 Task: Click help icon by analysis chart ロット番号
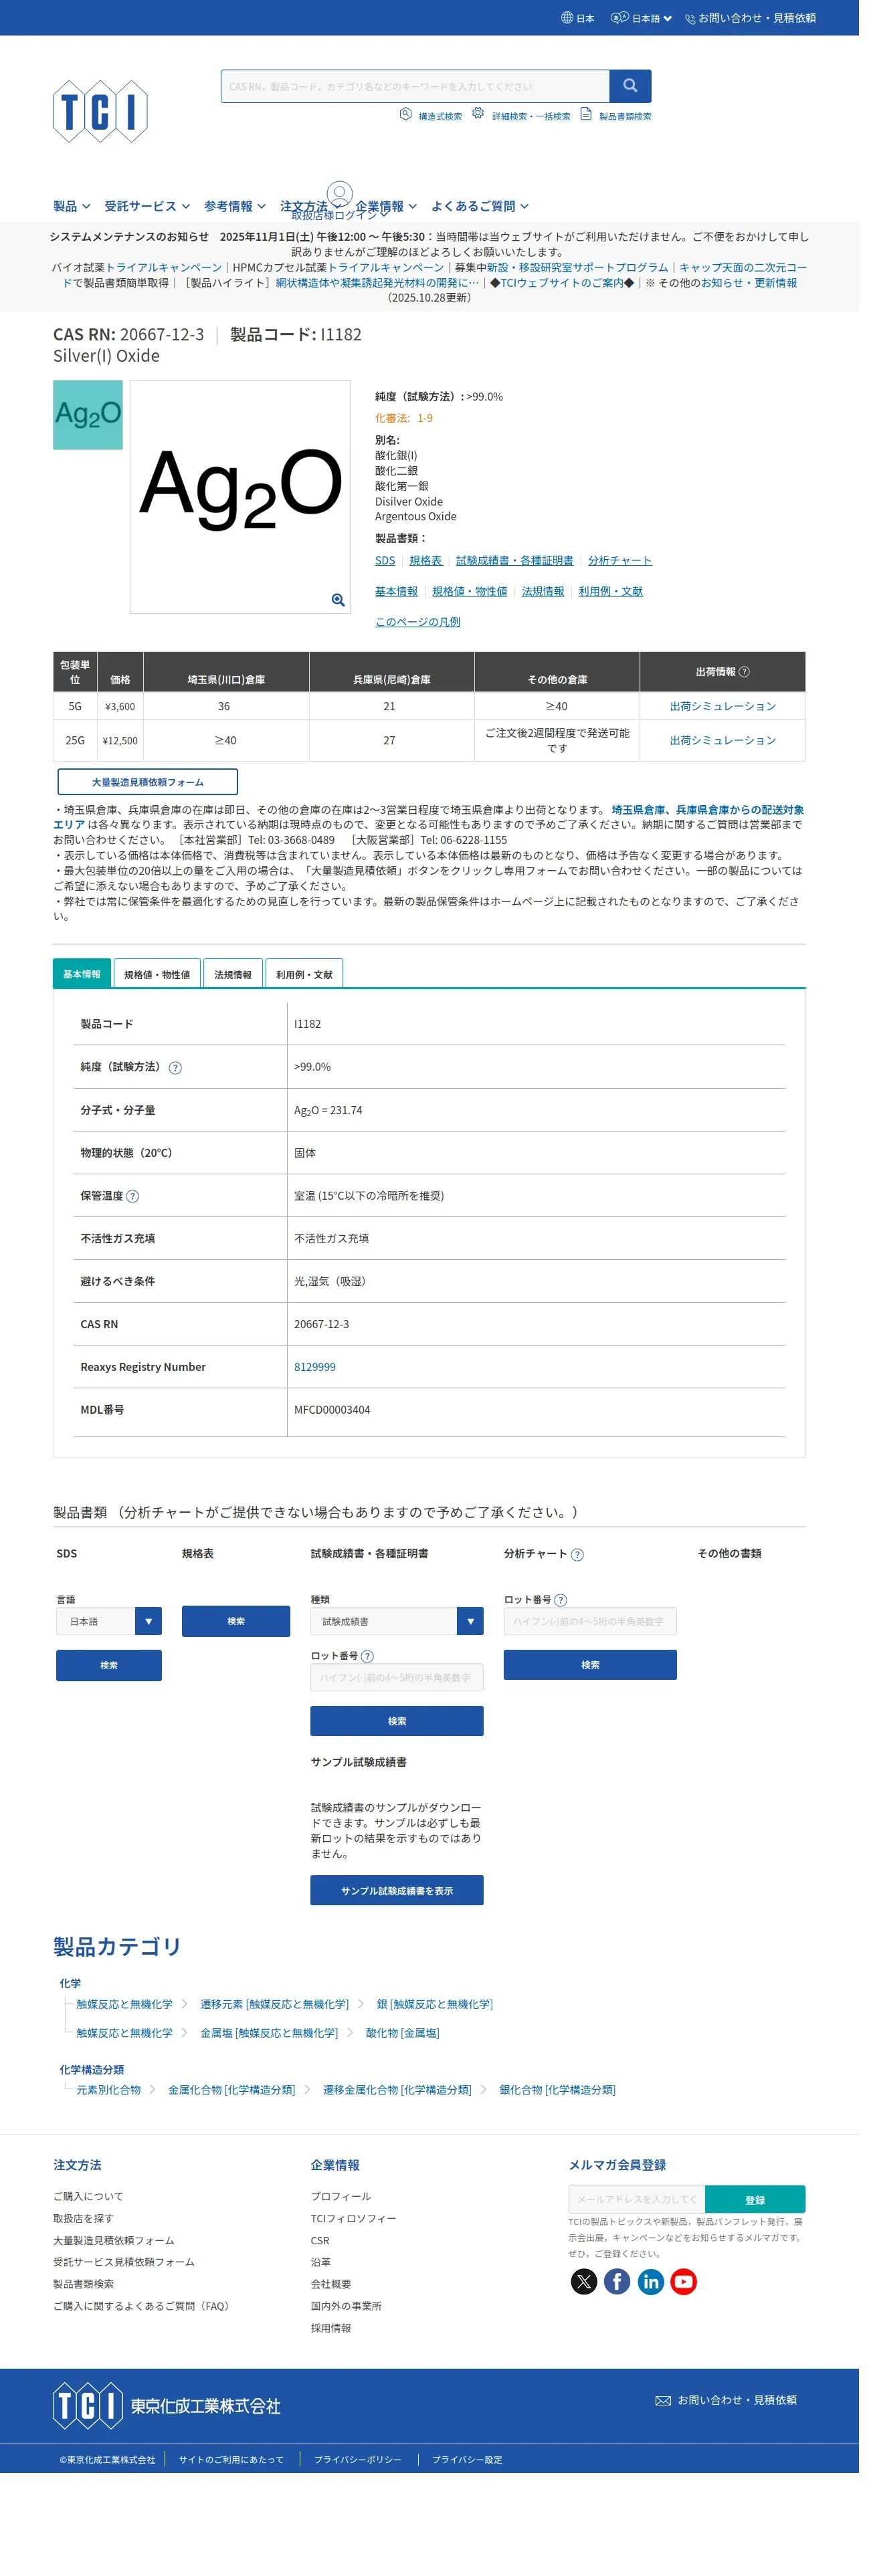tap(561, 1600)
